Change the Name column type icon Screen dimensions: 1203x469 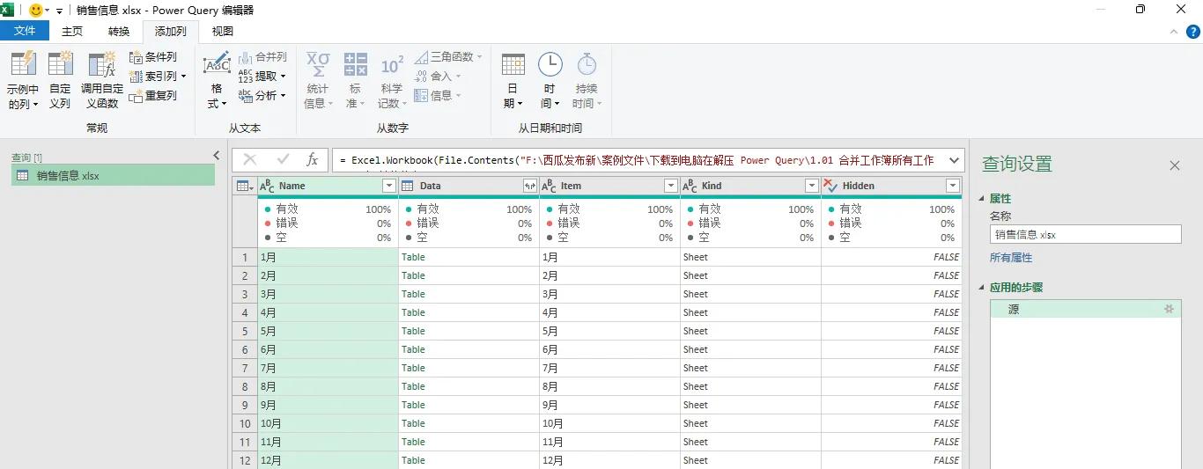(267, 186)
